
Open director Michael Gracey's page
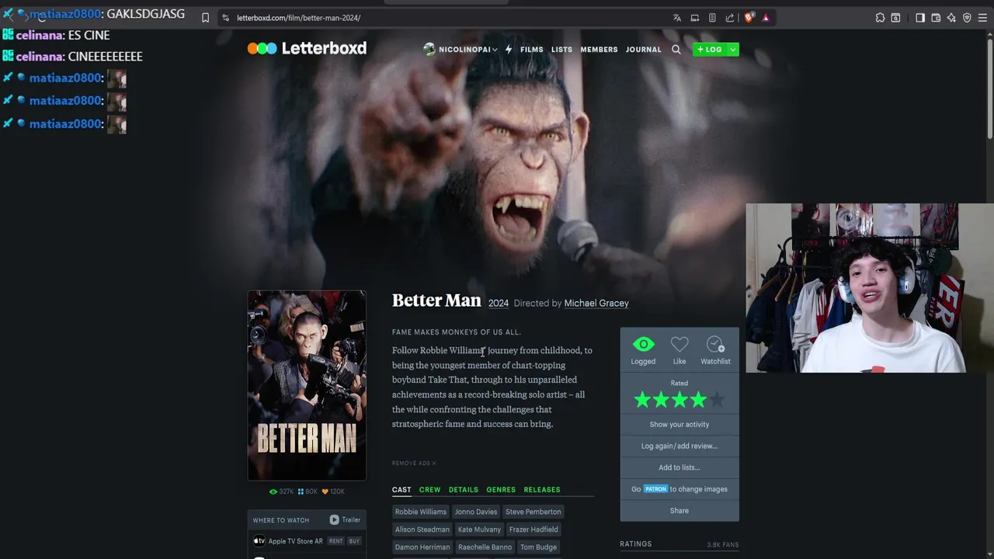[596, 304]
